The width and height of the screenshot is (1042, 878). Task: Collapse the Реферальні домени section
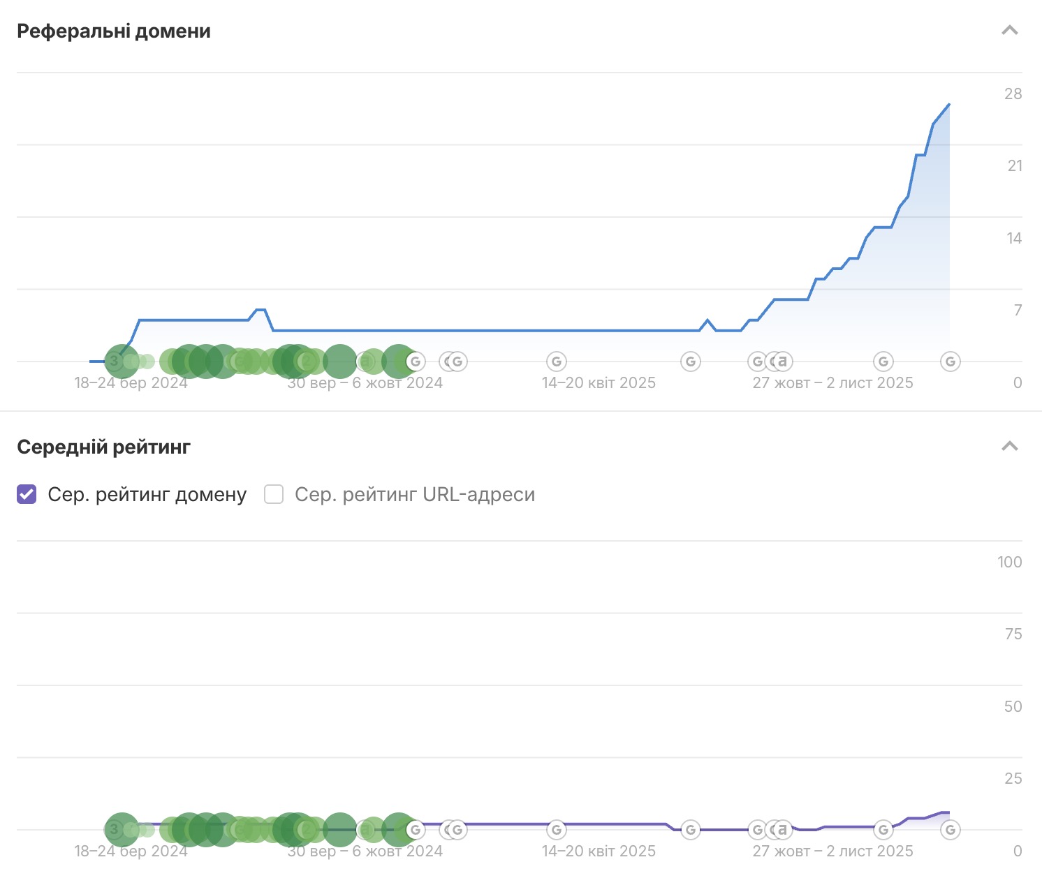coord(1009,31)
